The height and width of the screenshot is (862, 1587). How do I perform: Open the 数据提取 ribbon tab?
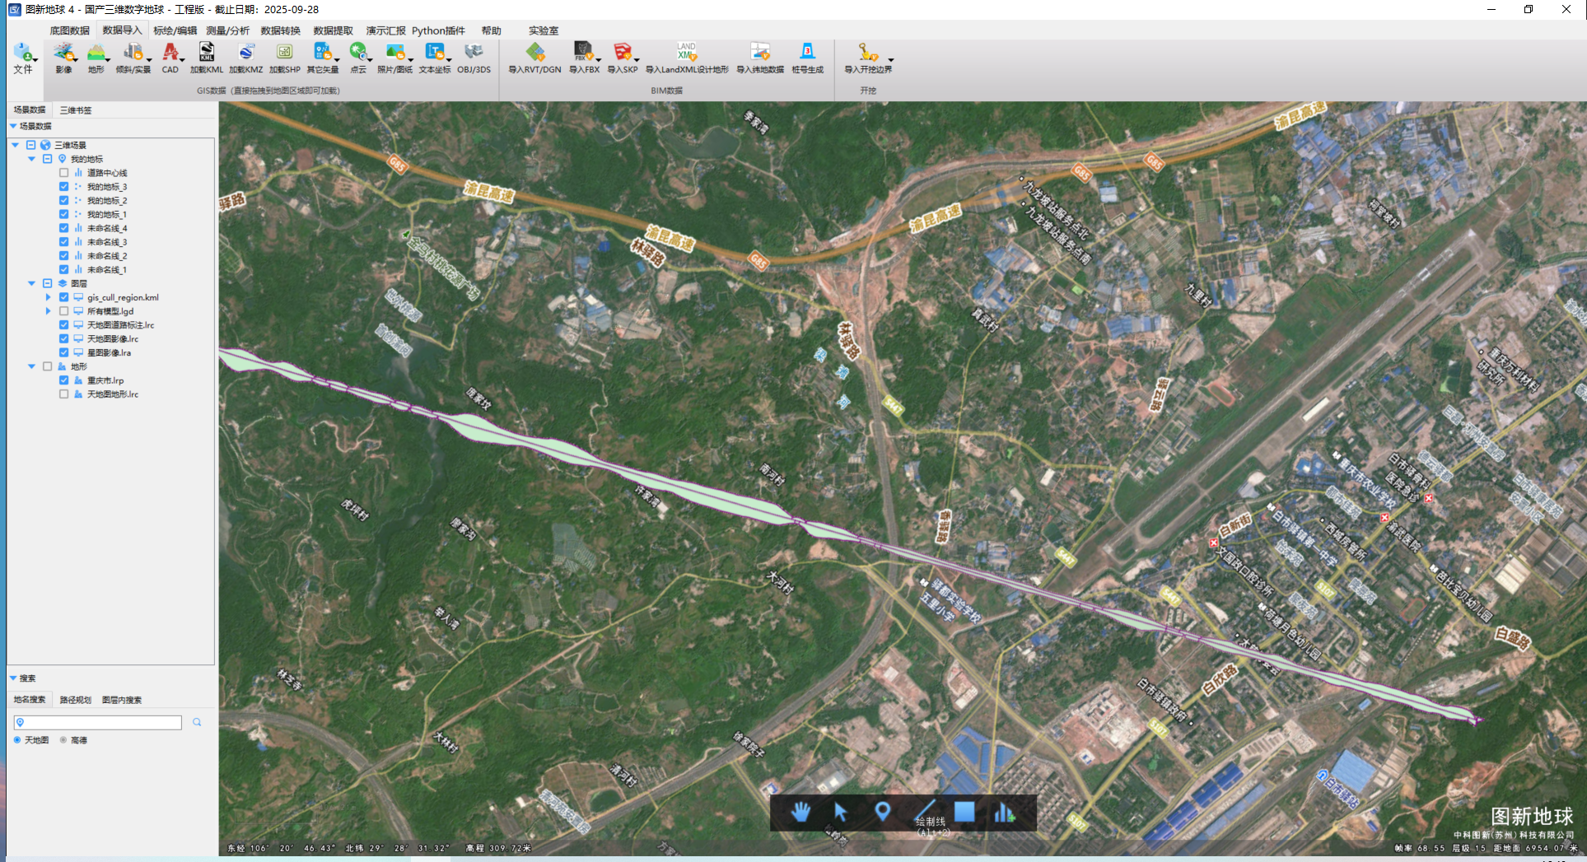click(x=334, y=30)
